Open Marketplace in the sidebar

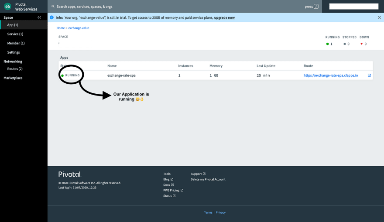[x=13, y=78]
